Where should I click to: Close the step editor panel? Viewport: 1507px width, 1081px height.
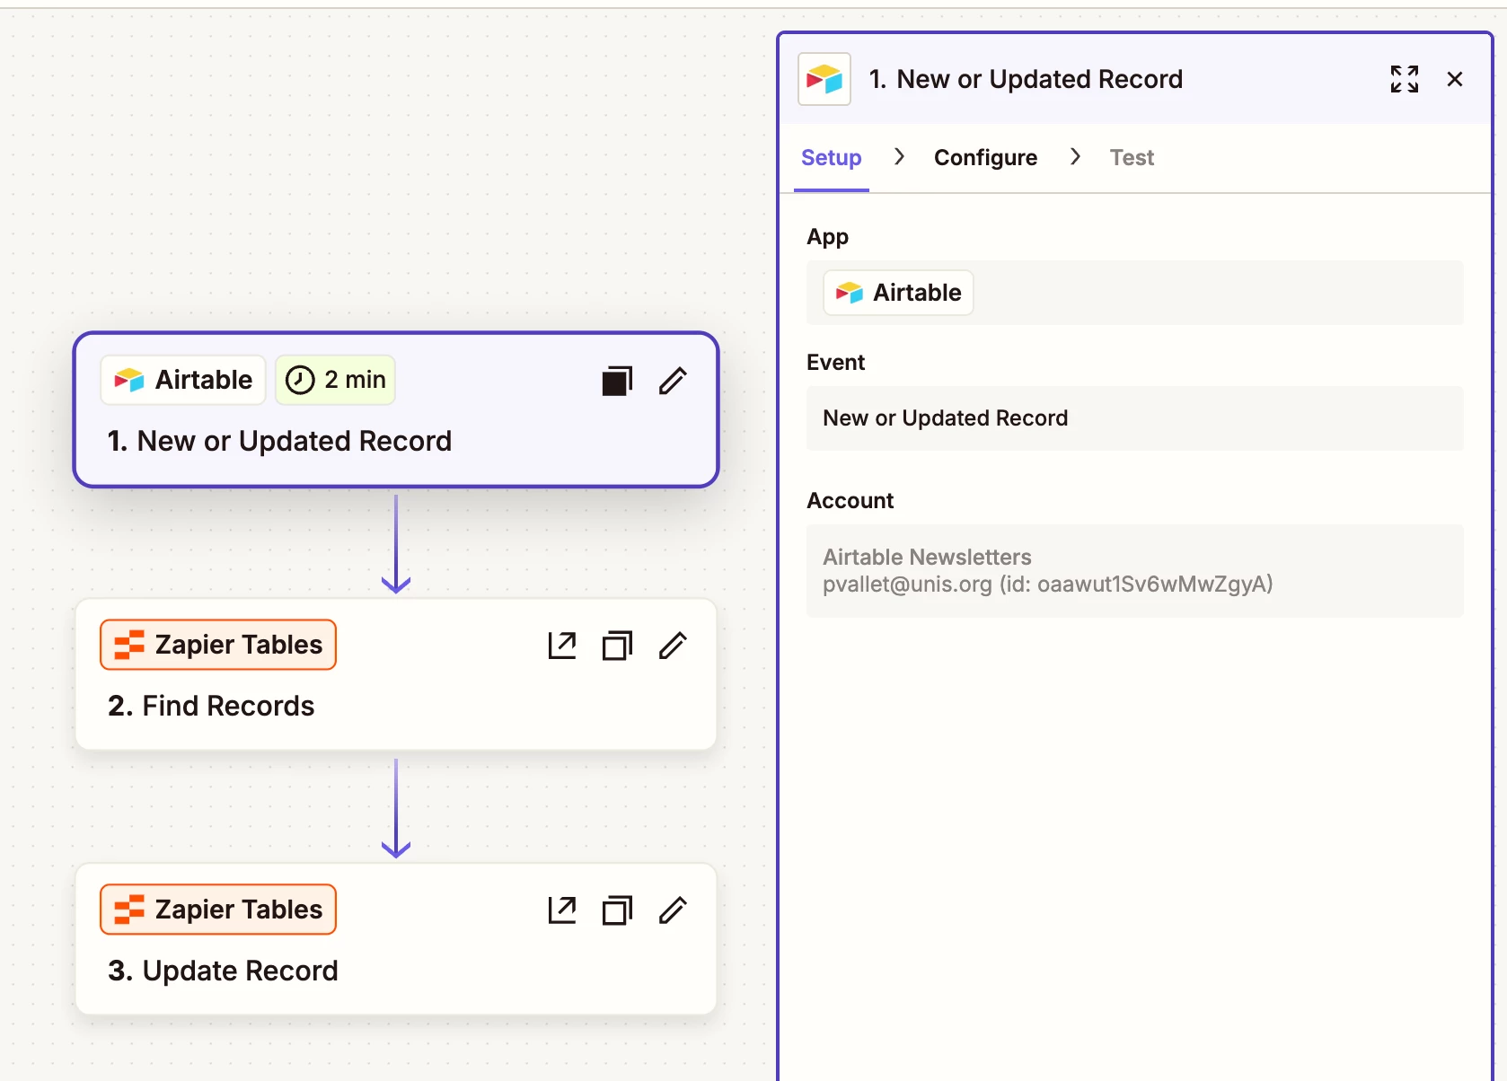(1455, 79)
